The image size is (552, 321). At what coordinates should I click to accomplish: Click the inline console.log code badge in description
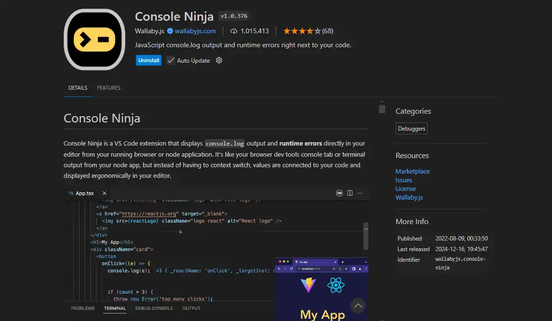pyautogui.click(x=225, y=144)
